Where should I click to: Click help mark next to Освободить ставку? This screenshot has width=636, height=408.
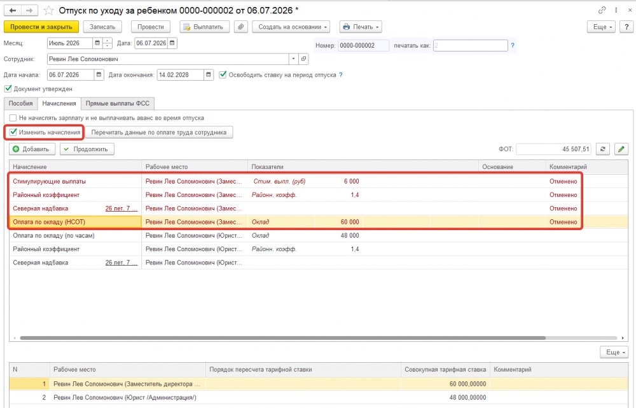tap(341, 75)
